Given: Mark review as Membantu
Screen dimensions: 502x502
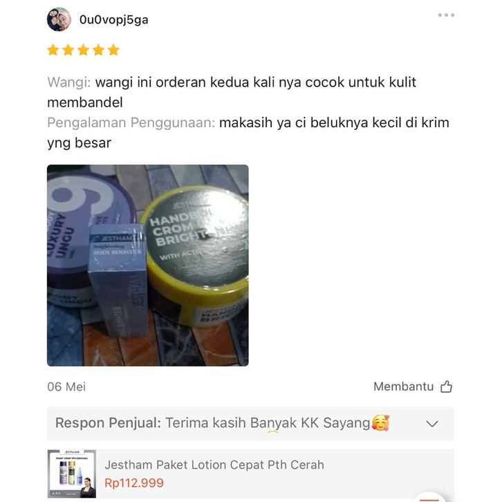Looking at the screenshot, I should (x=403, y=387).
